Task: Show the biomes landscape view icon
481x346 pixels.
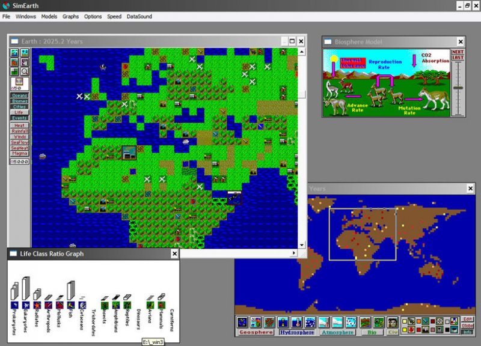Action: (x=365, y=323)
